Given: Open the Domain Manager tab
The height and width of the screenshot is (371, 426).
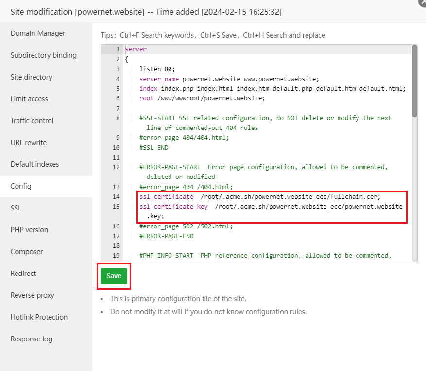Looking at the screenshot, I should (x=38, y=33).
